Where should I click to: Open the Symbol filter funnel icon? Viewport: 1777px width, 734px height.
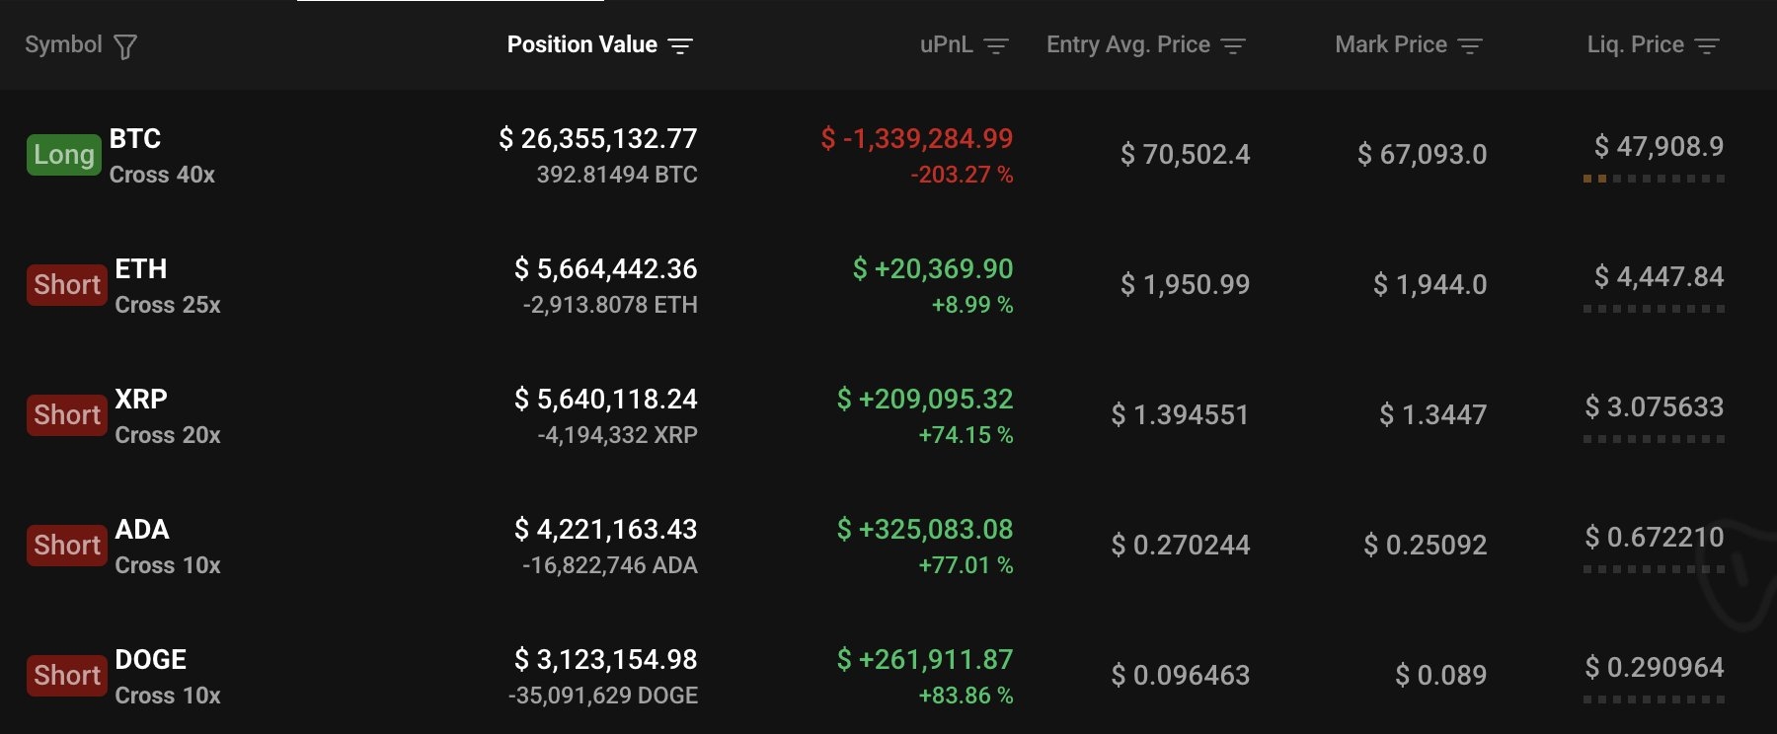(125, 46)
